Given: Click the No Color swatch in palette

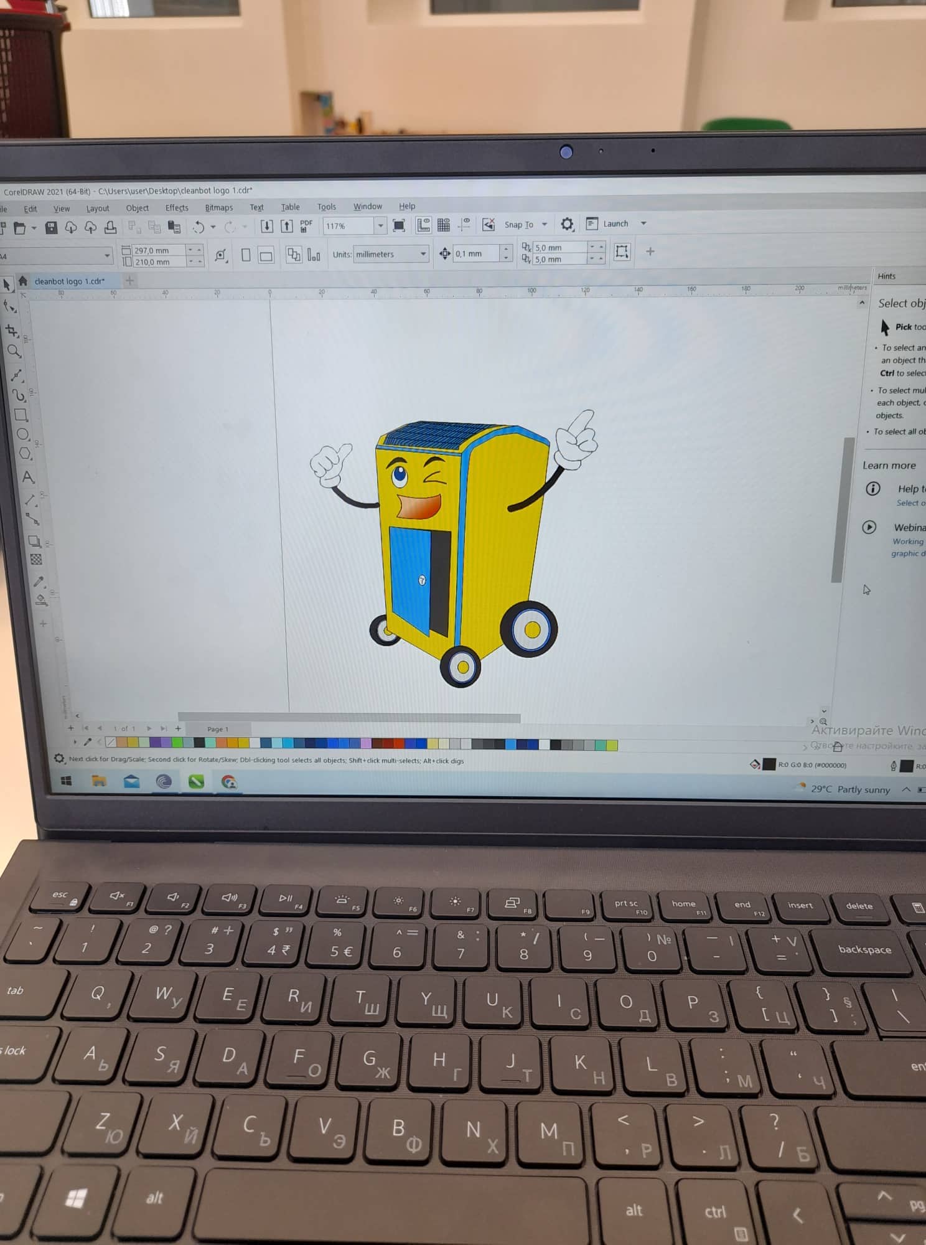Looking at the screenshot, I should 111,742.
